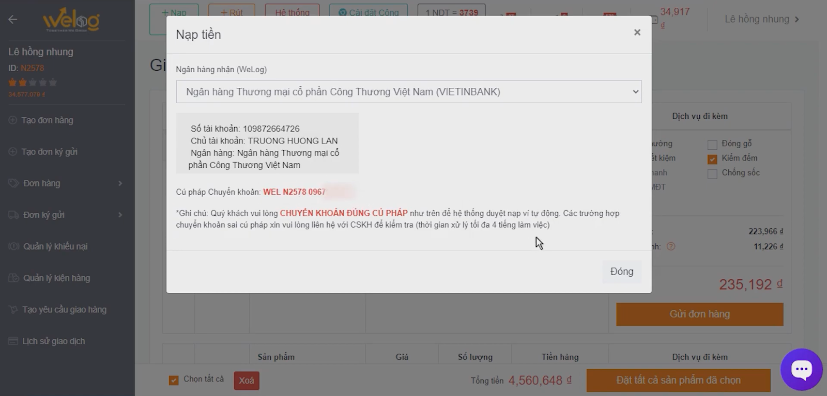827x396 pixels.
Task: Click user ID N2578 in sidebar
Action: (32, 68)
